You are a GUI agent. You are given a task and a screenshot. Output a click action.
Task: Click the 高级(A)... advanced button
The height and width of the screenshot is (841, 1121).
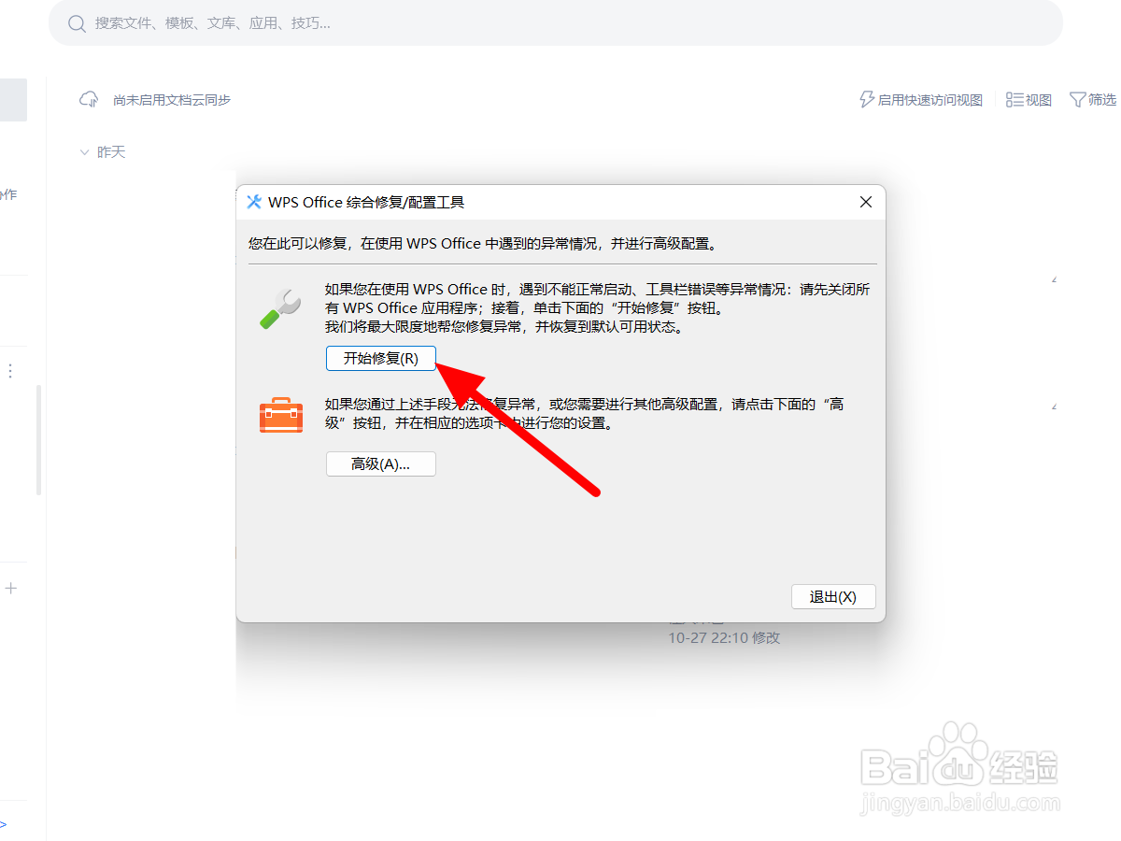point(380,463)
